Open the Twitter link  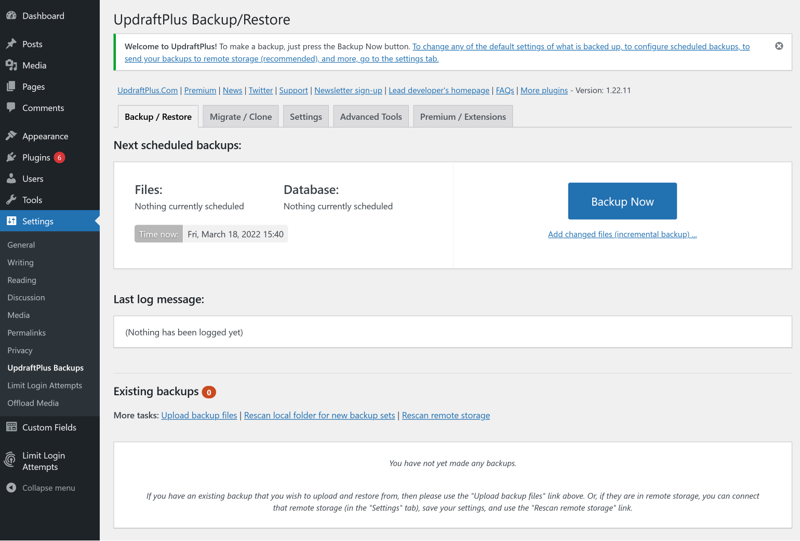[261, 90]
